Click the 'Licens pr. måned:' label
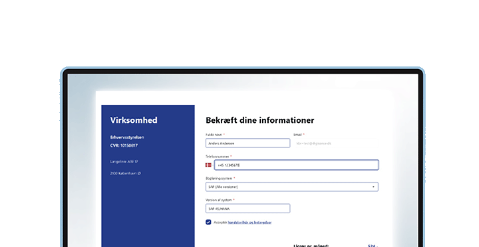This screenshot has height=247, width=479. (311, 246)
